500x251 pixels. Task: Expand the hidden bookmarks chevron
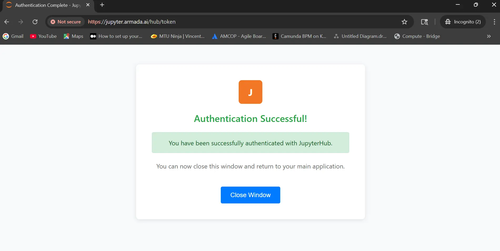pyautogui.click(x=489, y=36)
